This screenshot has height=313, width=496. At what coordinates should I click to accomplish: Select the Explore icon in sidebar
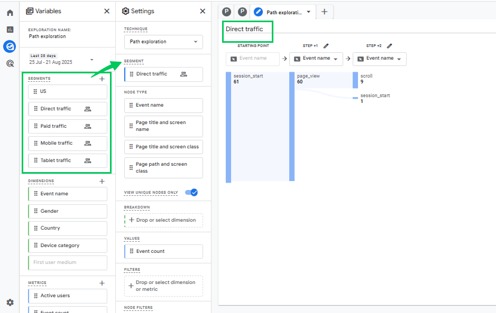point(10,46)
